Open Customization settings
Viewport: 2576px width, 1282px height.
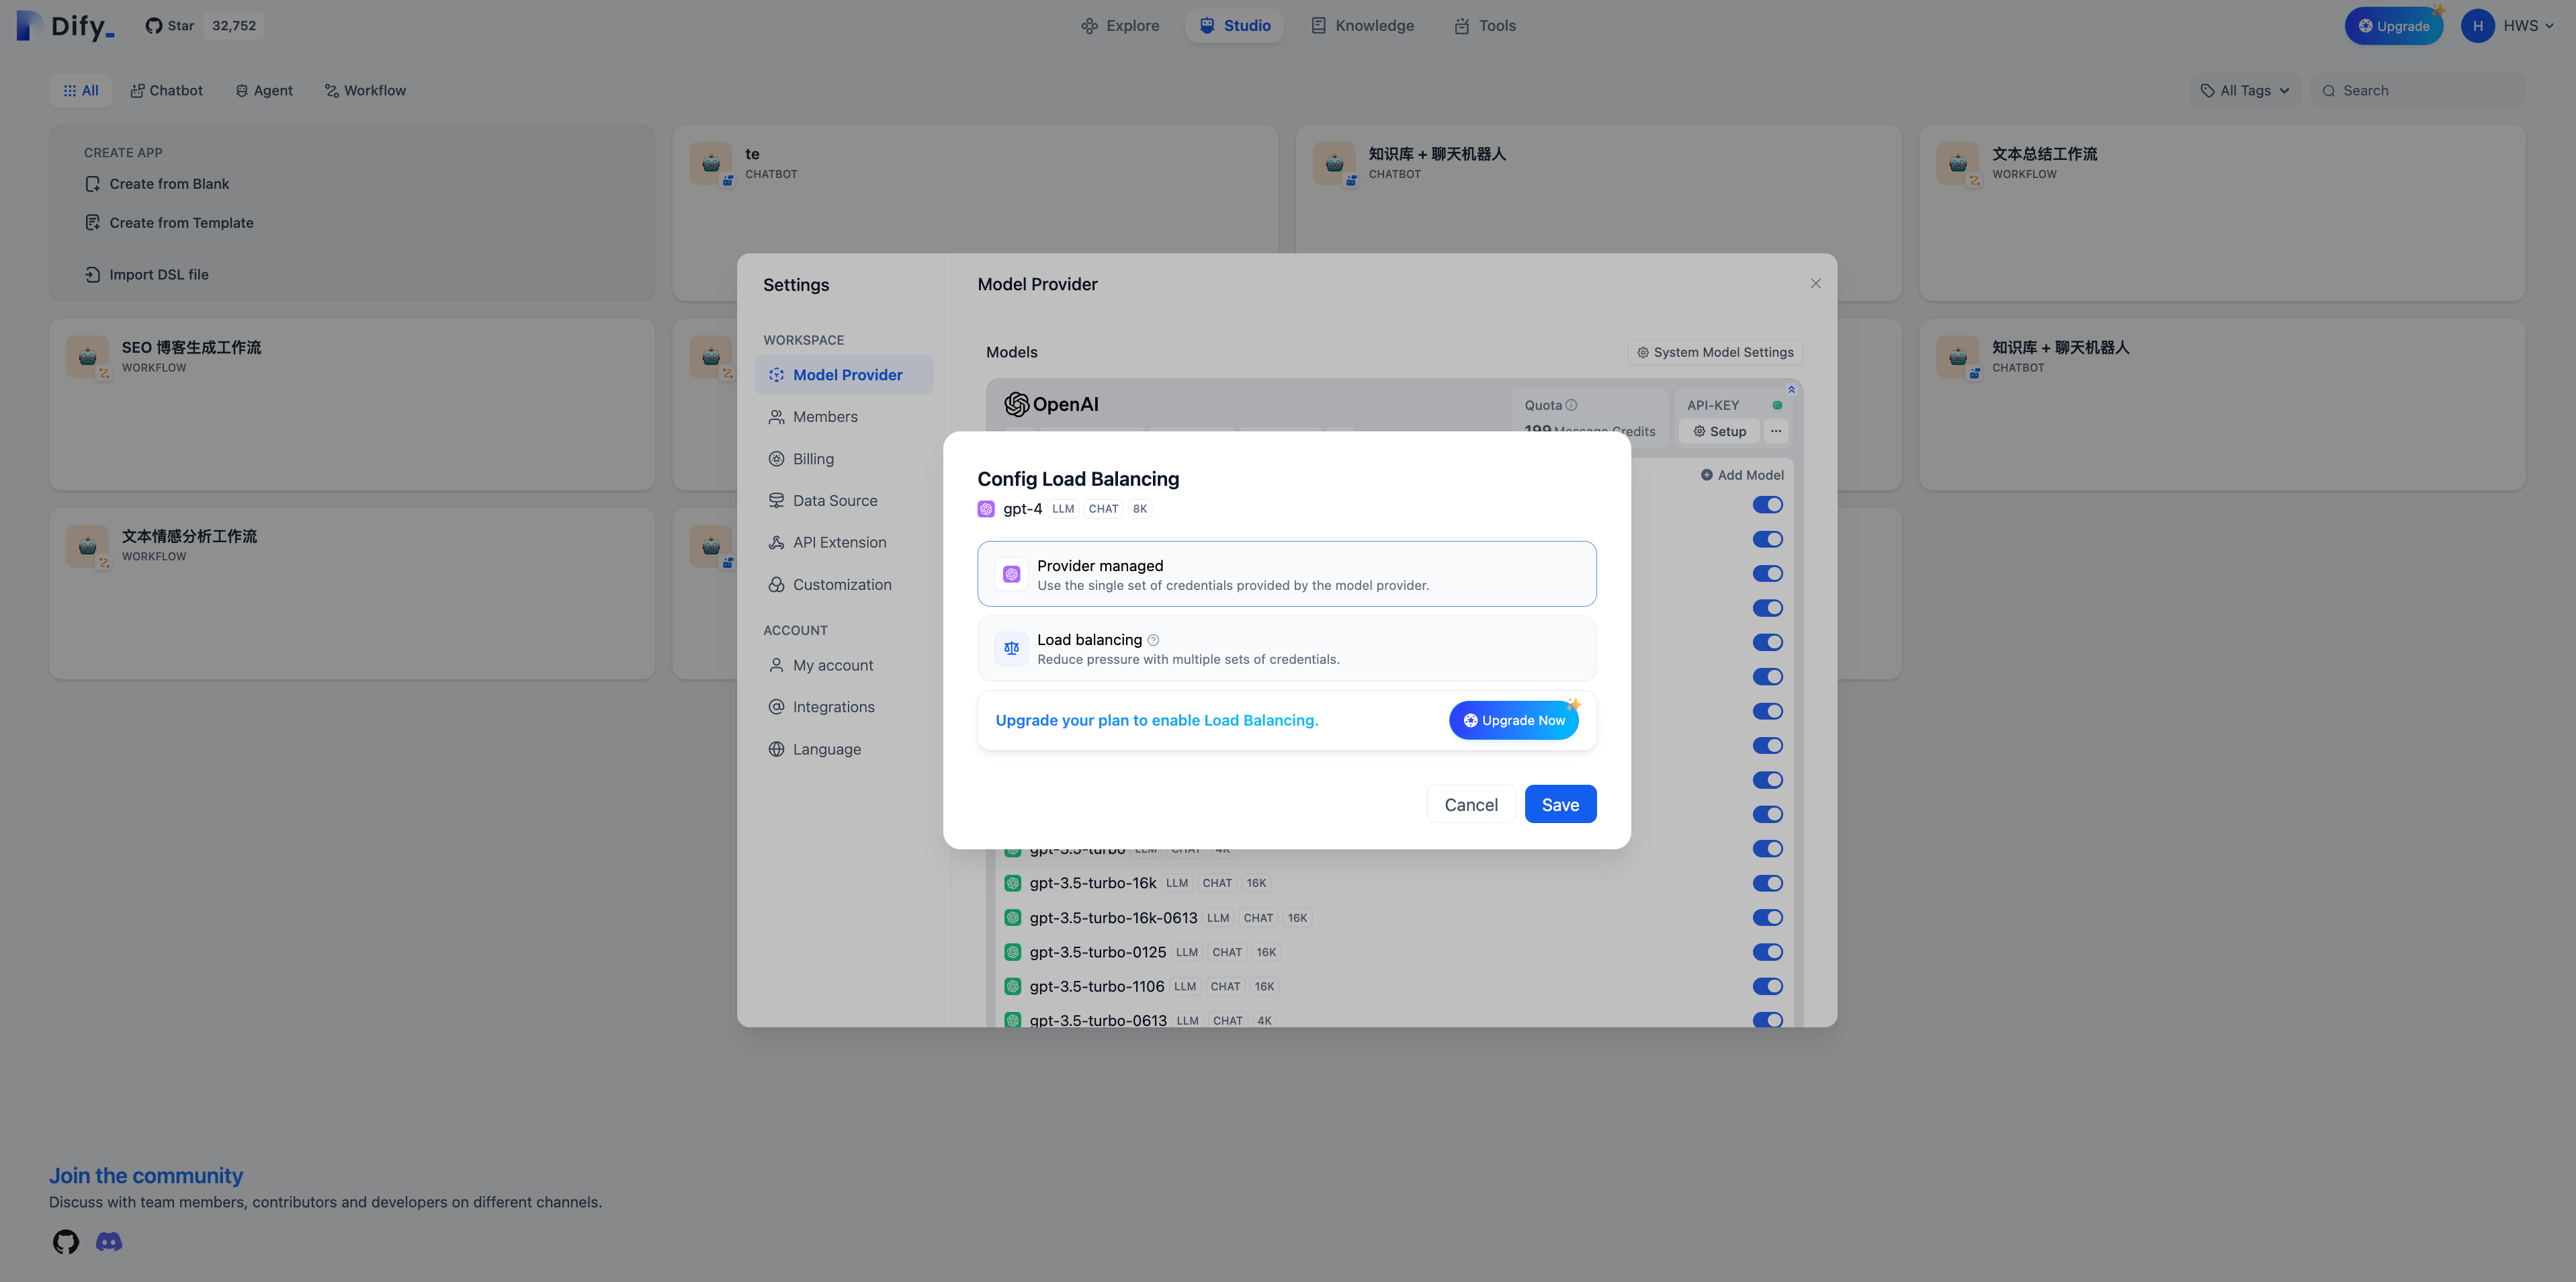coord(844,585)
